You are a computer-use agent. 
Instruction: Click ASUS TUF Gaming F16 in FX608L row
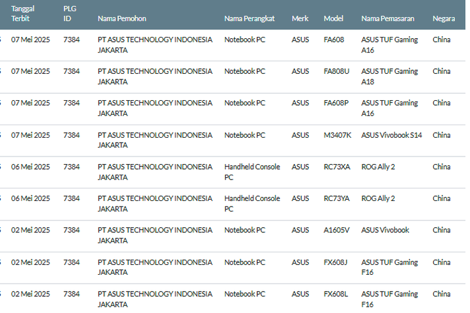click(x=389, y=299)
